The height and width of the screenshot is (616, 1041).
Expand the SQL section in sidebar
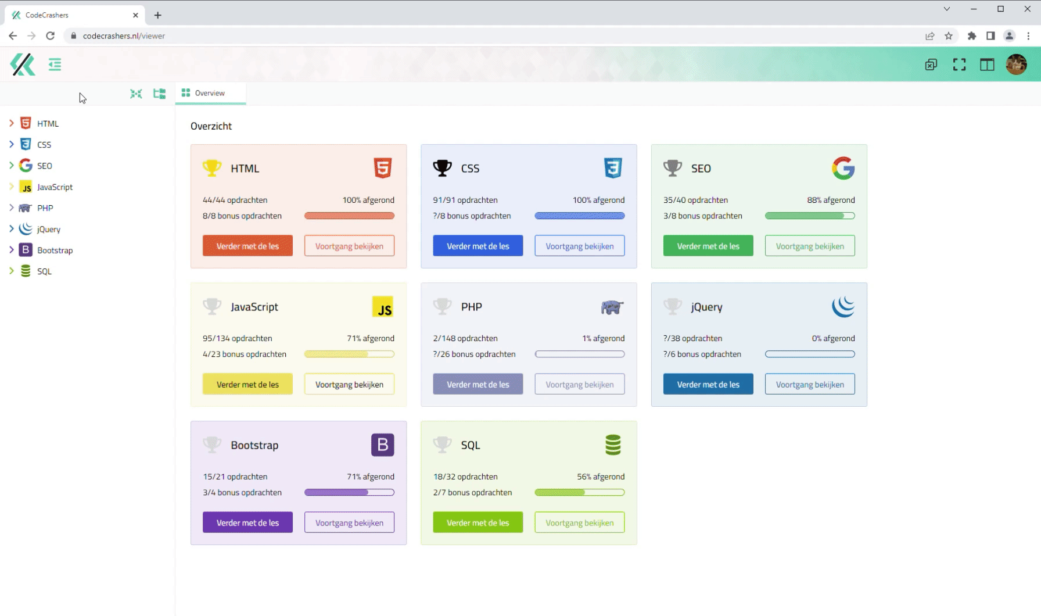pyautogui.click(x=11, y=271)
